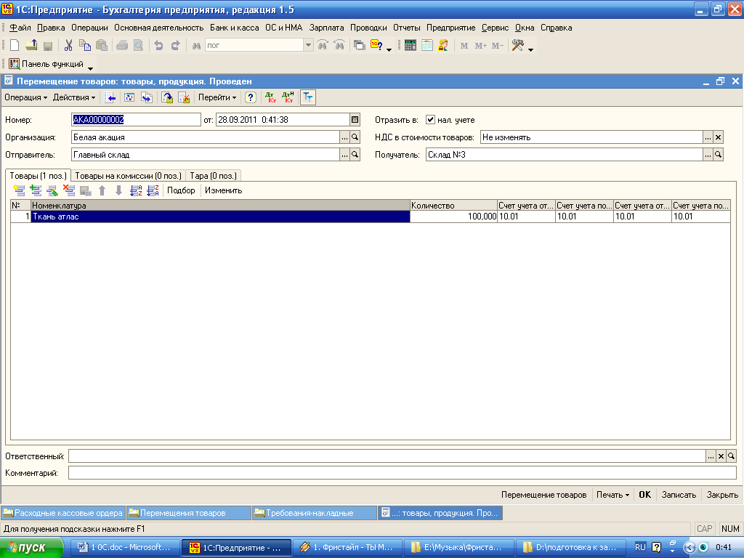Expand the Панель функций toolbar options arrow
744x558 pixels.
(90, 68)
